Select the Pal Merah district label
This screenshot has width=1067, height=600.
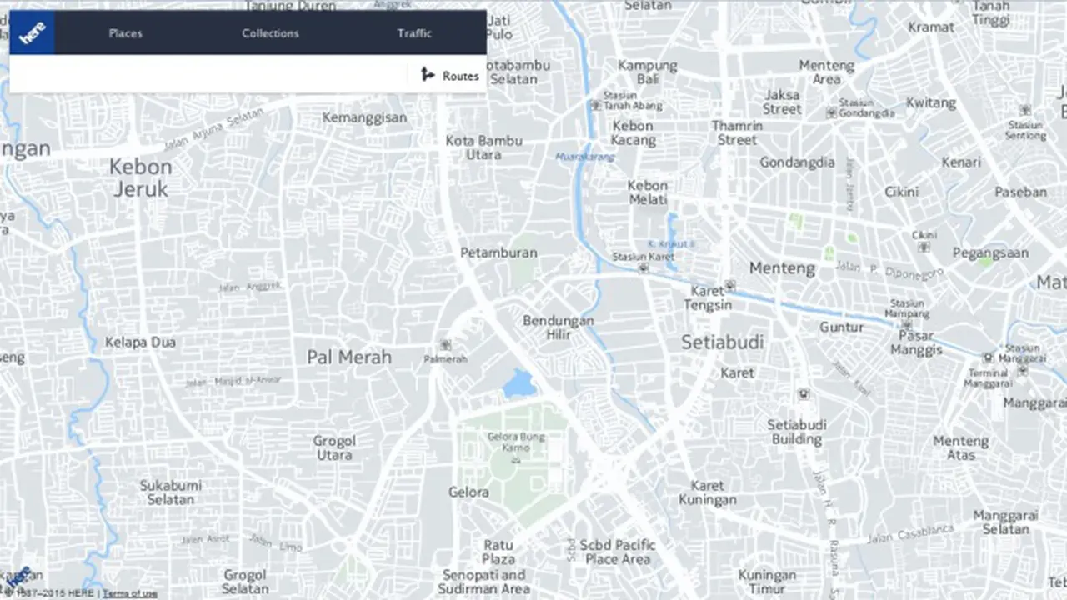pyautogui.click(x=349, y=357)
